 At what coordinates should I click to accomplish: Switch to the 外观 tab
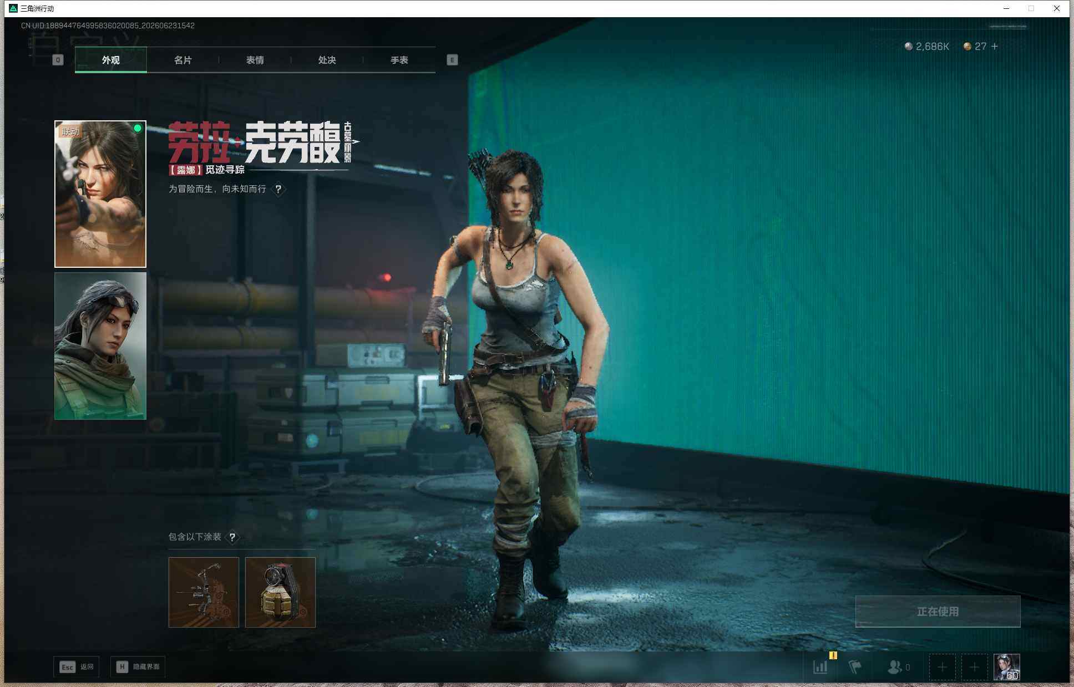[111, 60]
